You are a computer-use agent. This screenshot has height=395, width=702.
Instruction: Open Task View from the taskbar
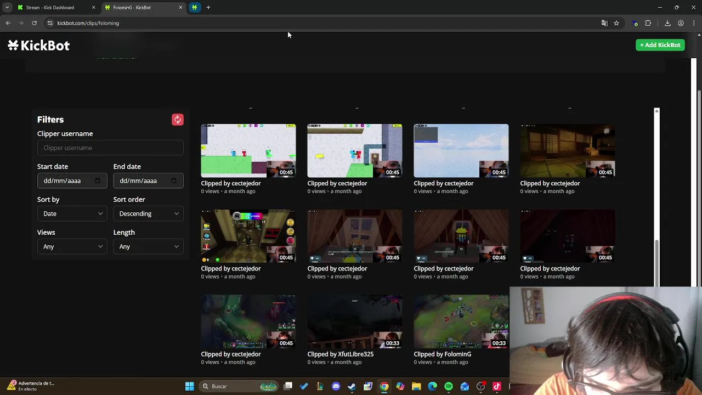(288, 386)
